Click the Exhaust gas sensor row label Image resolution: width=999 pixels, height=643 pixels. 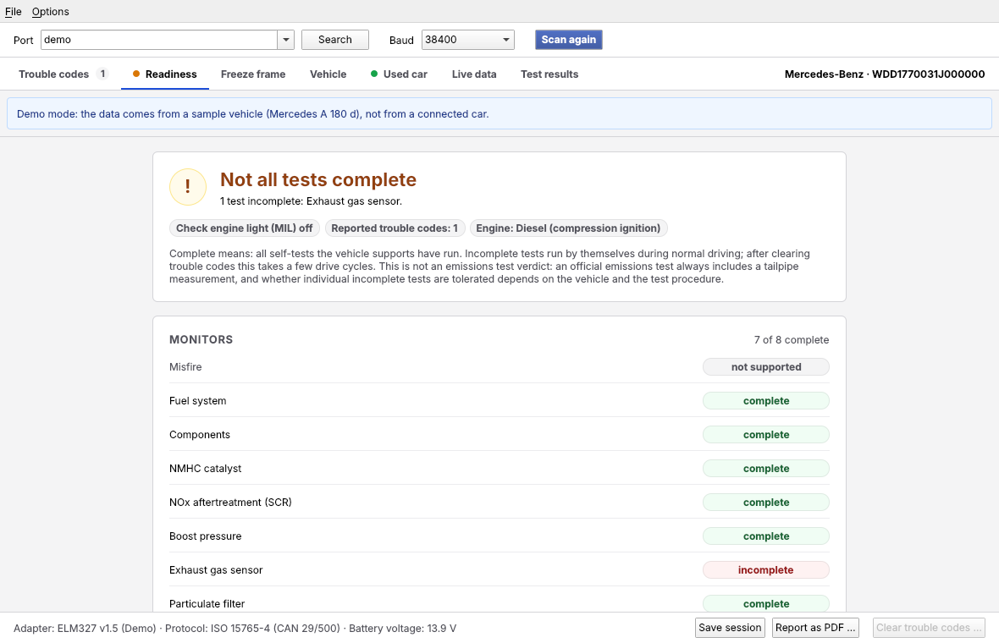coord(216,569)
